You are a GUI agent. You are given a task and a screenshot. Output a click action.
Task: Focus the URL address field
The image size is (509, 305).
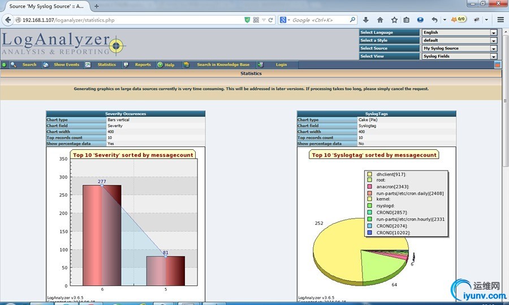click(x=131, y=20)
